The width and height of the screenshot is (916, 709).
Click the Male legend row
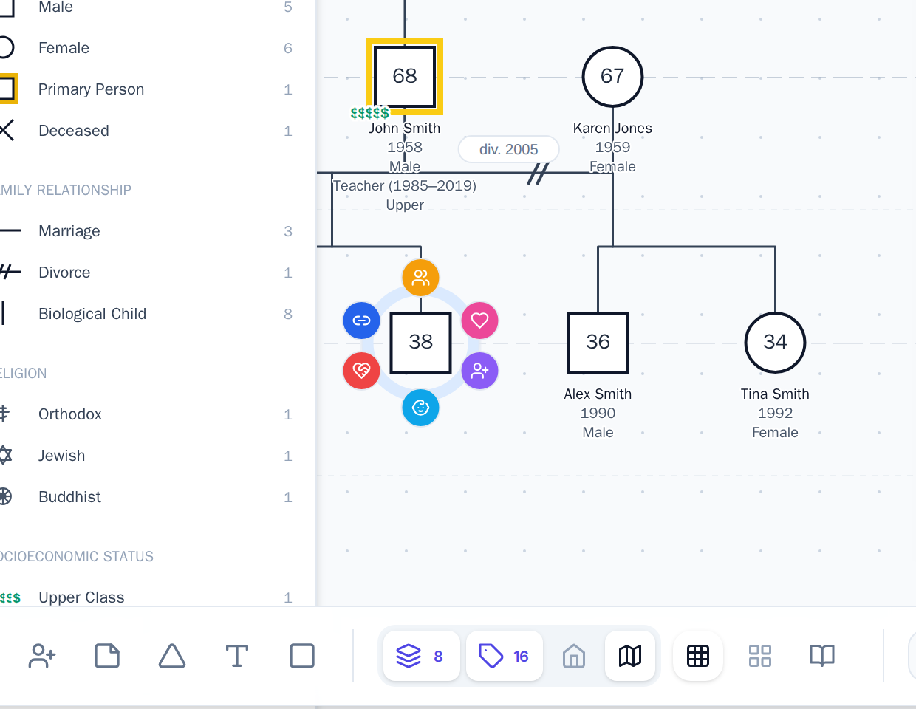146,7
